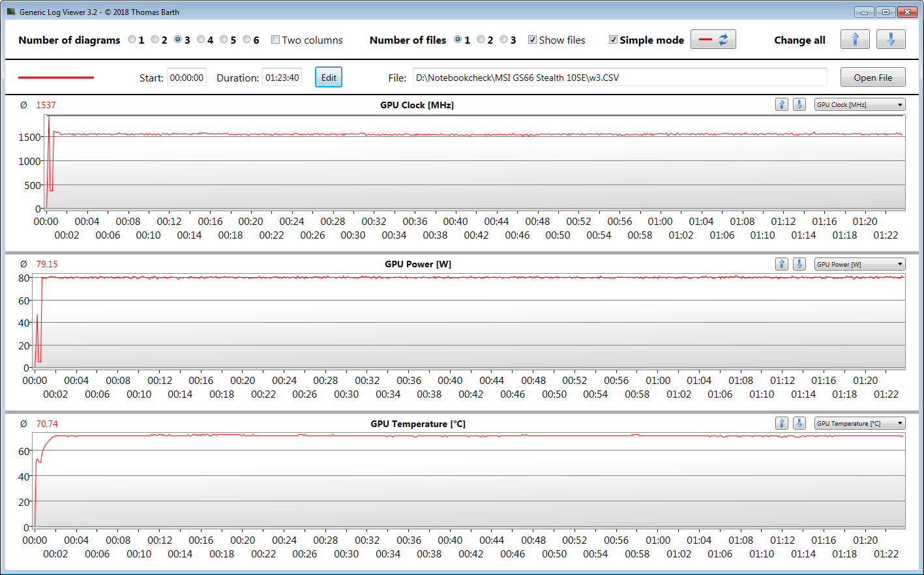Uncheck the Show files checkbox

[533, 40]
